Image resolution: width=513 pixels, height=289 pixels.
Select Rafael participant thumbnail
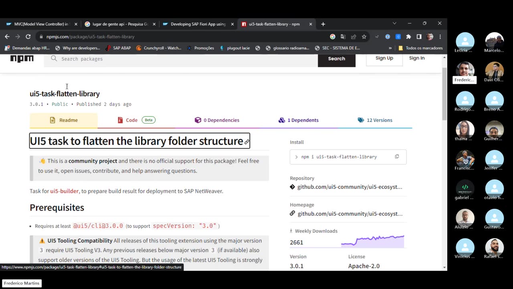494,249
